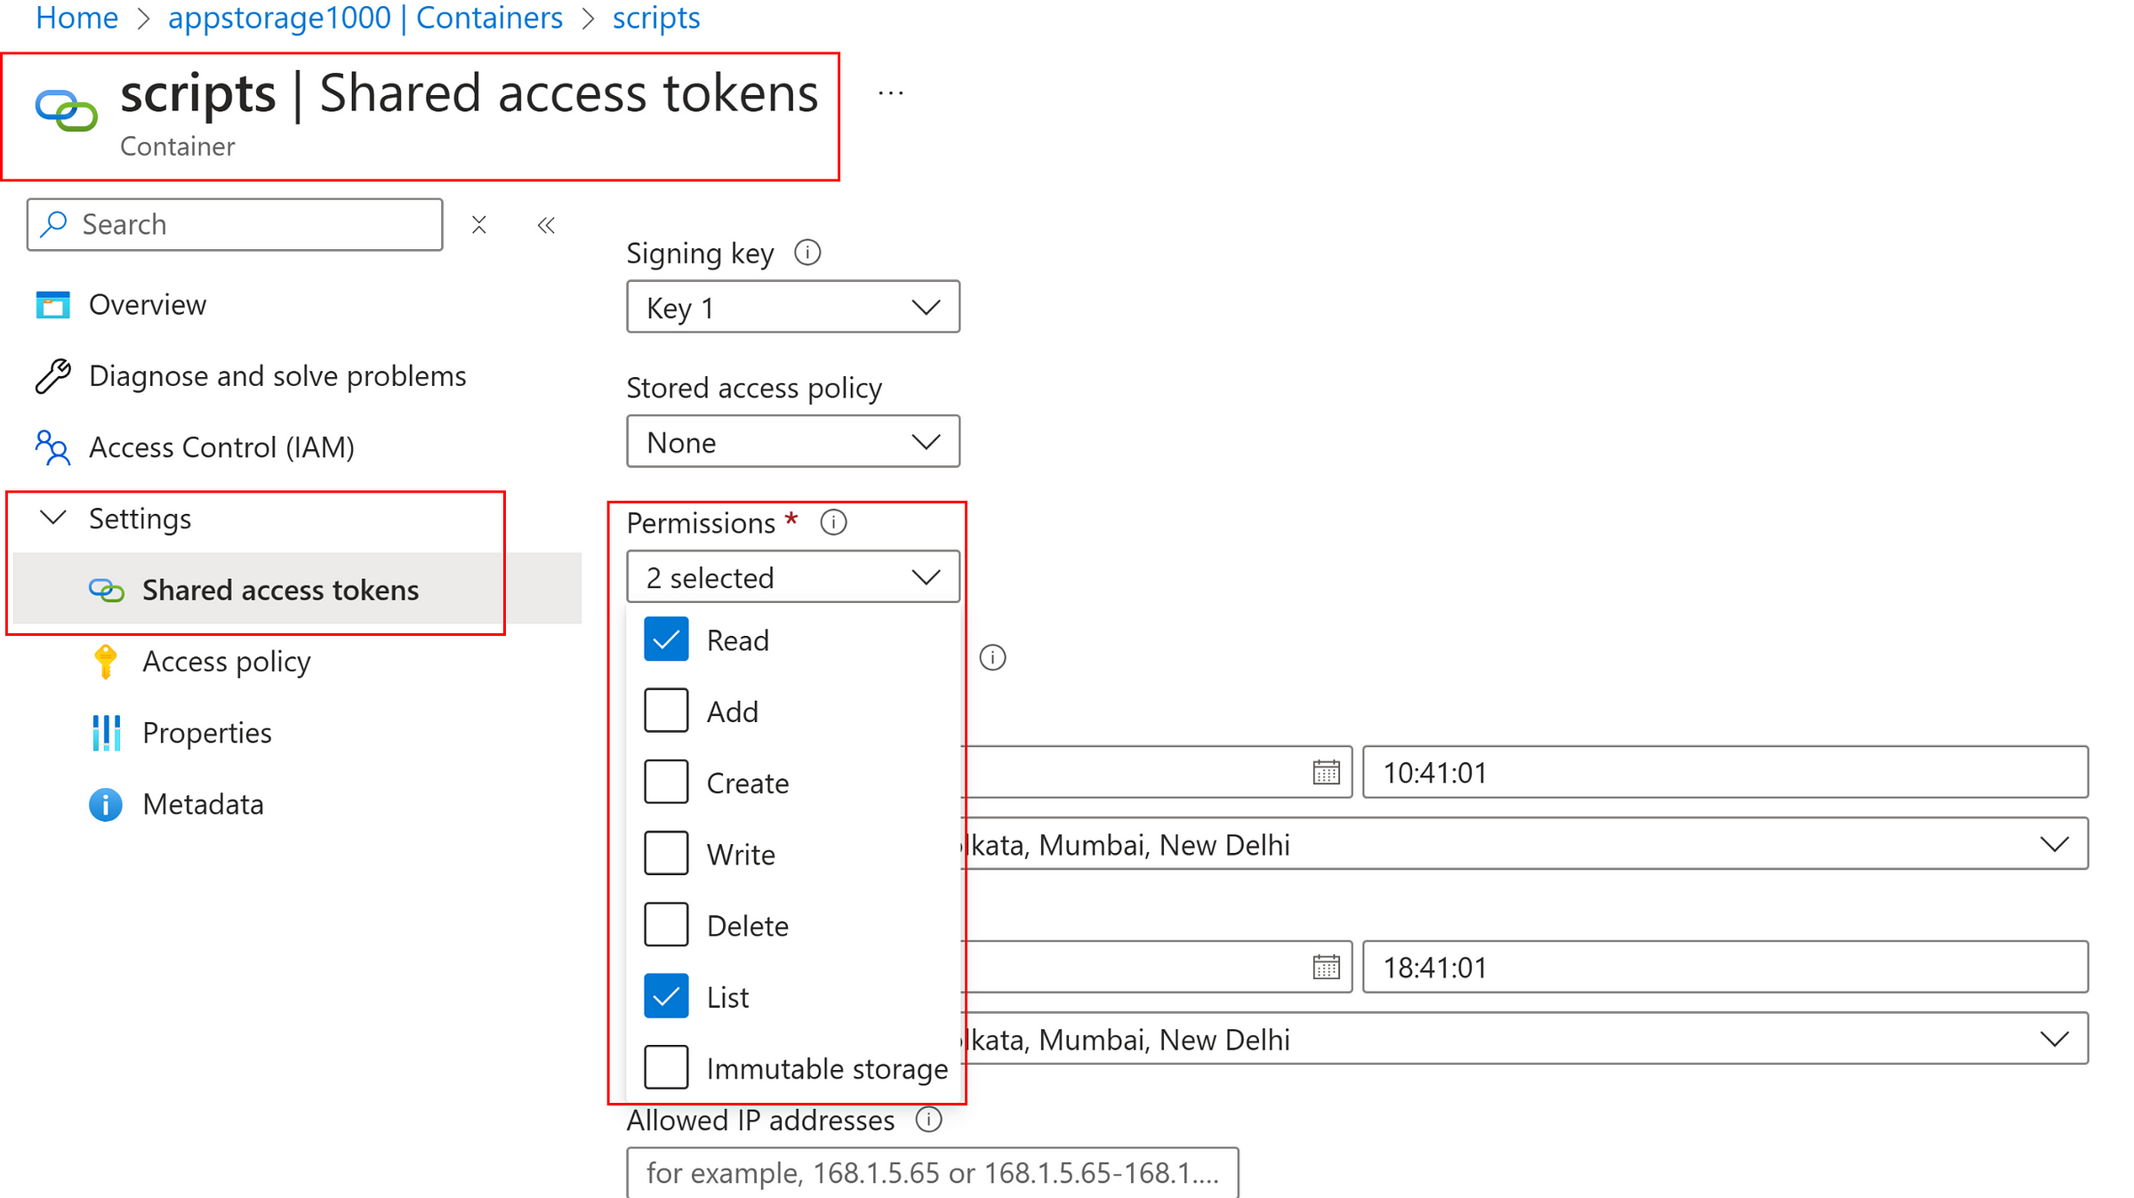Image resolution: width=2134 pixels, height=1198 pixels.
Task: Click the Access policy key icon
Action: pos(106,662)
